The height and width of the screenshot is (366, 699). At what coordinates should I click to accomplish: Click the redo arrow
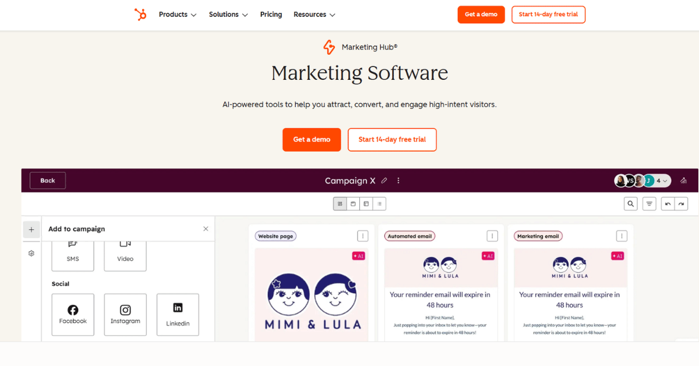tap(681, 204)
